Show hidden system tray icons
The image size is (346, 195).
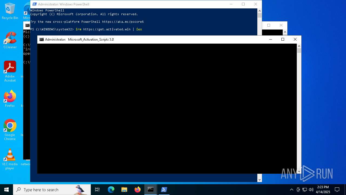(291, 190)
